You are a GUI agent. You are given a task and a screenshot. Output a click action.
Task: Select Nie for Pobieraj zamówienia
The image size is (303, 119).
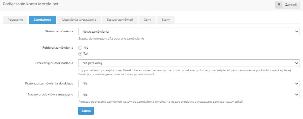click(x=80, y=48)
